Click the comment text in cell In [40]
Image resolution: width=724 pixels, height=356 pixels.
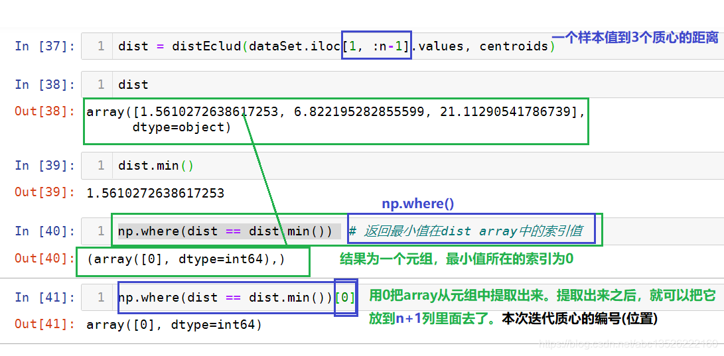[465, 231]
